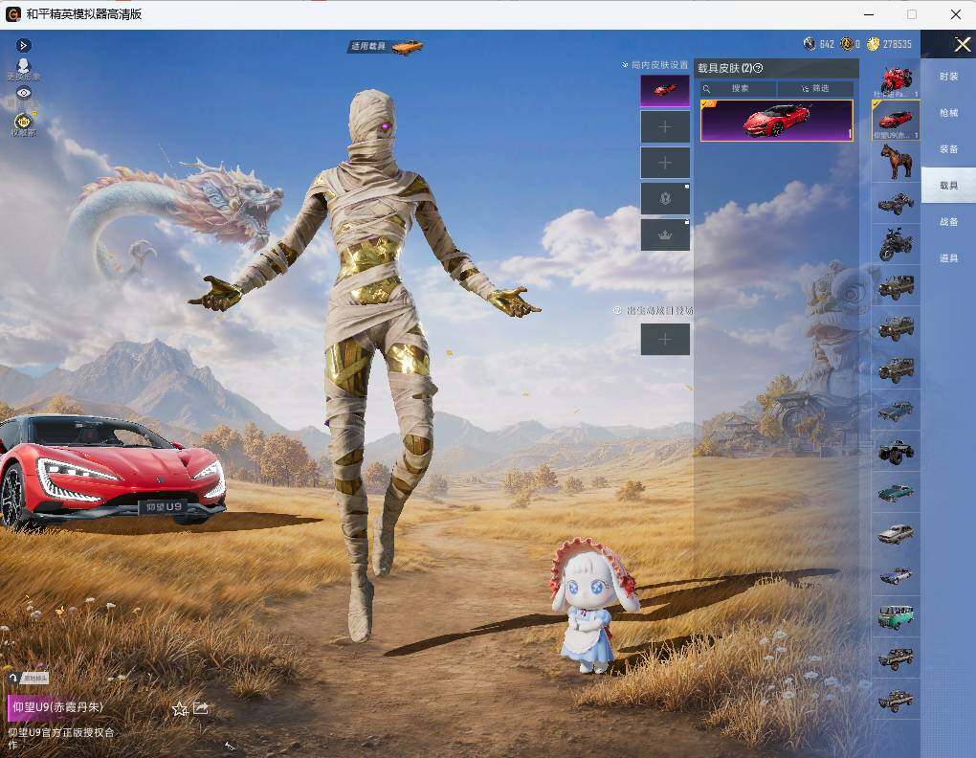The height and width of the screenshot is (758, 976).
Task: Toggle the eye visibility icon
Action: tap(24, 94)
